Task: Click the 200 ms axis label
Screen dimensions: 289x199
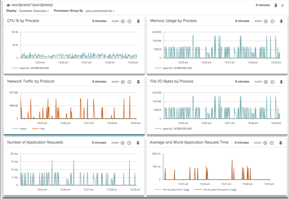Action: [x=156, y=154]
